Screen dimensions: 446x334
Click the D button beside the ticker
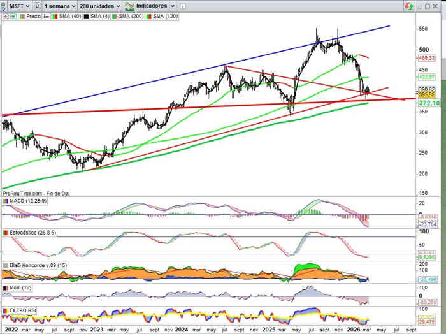pos(37,6)
